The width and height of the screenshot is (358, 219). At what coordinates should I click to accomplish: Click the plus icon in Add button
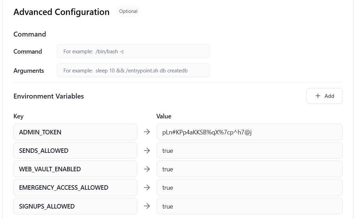click(x=318, y=96)
